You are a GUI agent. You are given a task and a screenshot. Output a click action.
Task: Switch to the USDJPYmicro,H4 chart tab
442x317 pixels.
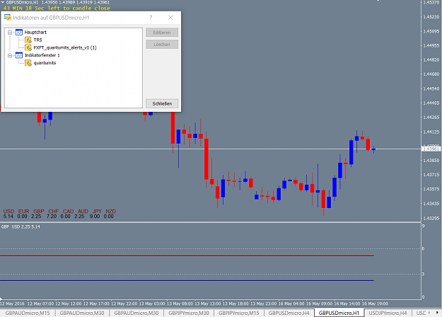coord(388,313)
